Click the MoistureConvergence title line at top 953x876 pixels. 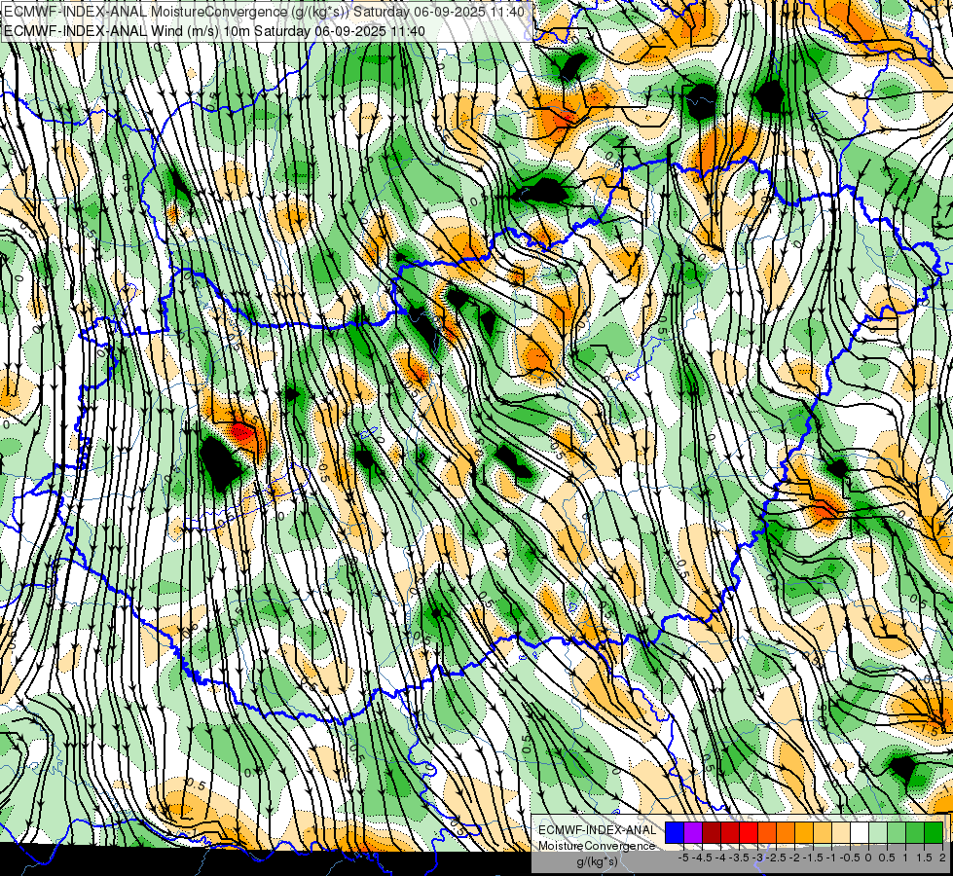[264, 11]
